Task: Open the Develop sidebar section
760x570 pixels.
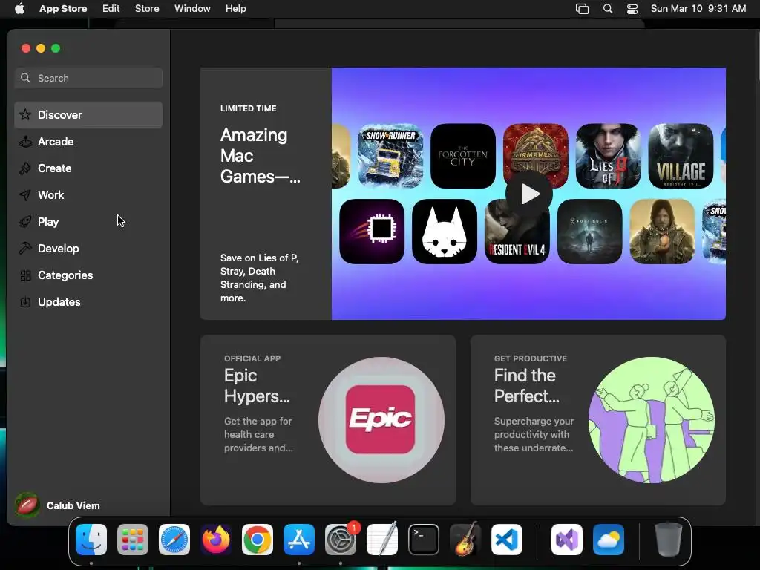Action: [x=88, y=248]
